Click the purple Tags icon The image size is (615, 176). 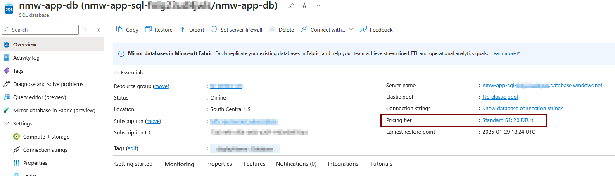click(7, 71)
